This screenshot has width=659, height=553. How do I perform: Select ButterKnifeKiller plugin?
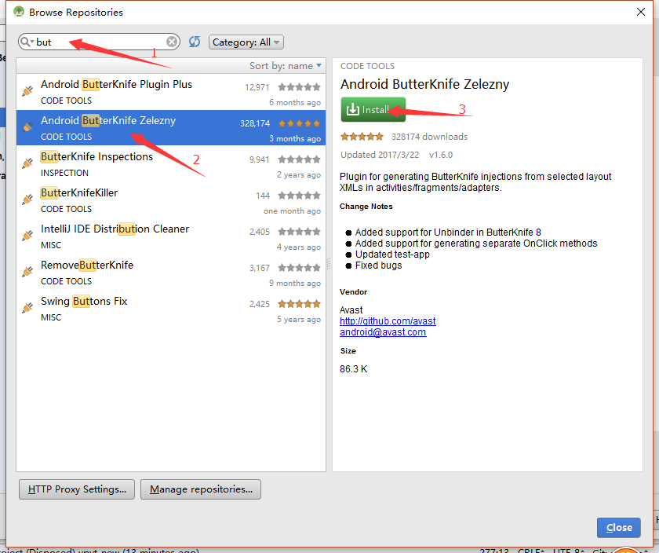click(x=171, y=200)
